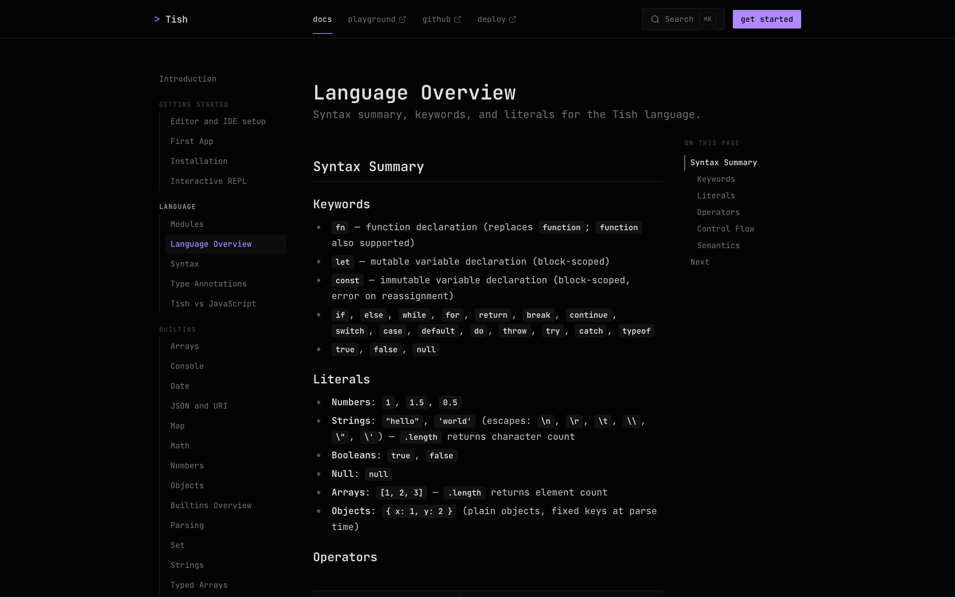Jump to Keywords in page outline
This screenshot has width=955, height=597.
coord(716,179)
